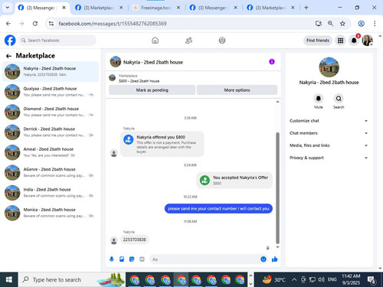Expand the Chat members section
383x287 pixels.
point(329,133)
